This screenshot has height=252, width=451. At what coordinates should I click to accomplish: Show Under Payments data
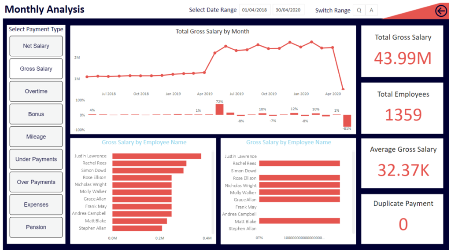(36, 159)
